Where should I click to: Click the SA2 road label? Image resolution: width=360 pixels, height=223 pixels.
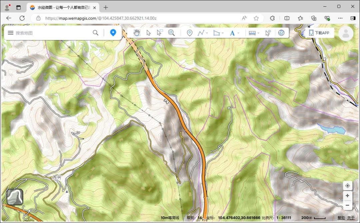166,101
